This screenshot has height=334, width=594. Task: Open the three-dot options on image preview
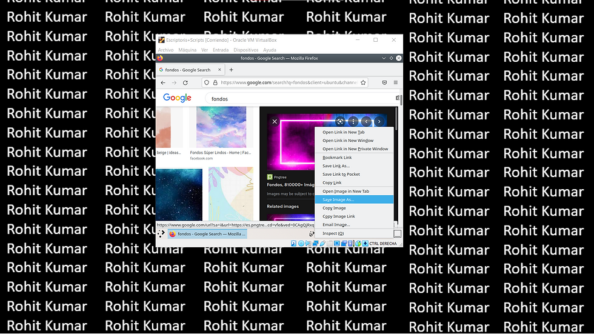353,122
